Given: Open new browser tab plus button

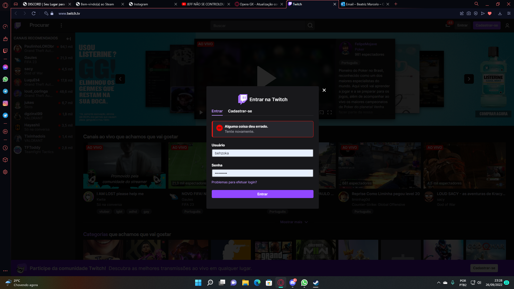Looking at the screenshot, I should tap(396, 4).
